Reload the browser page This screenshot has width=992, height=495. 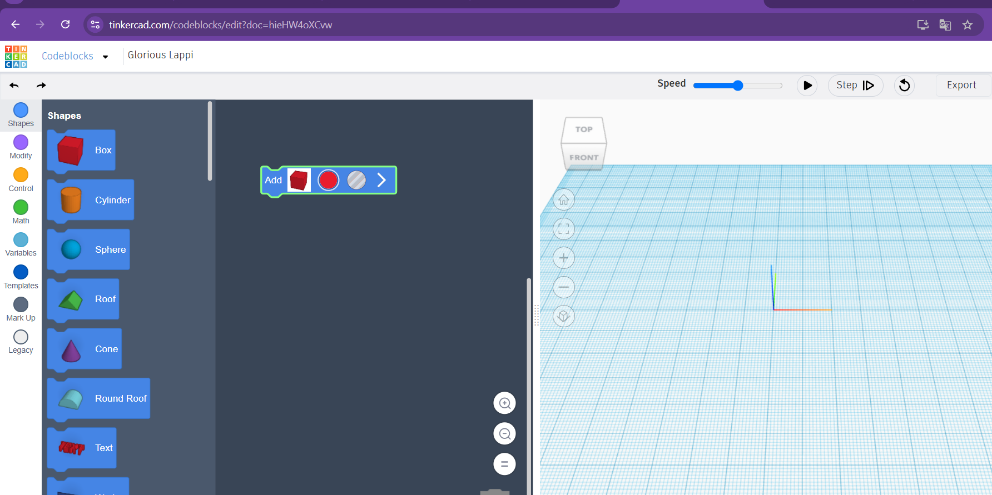[65, 24]
